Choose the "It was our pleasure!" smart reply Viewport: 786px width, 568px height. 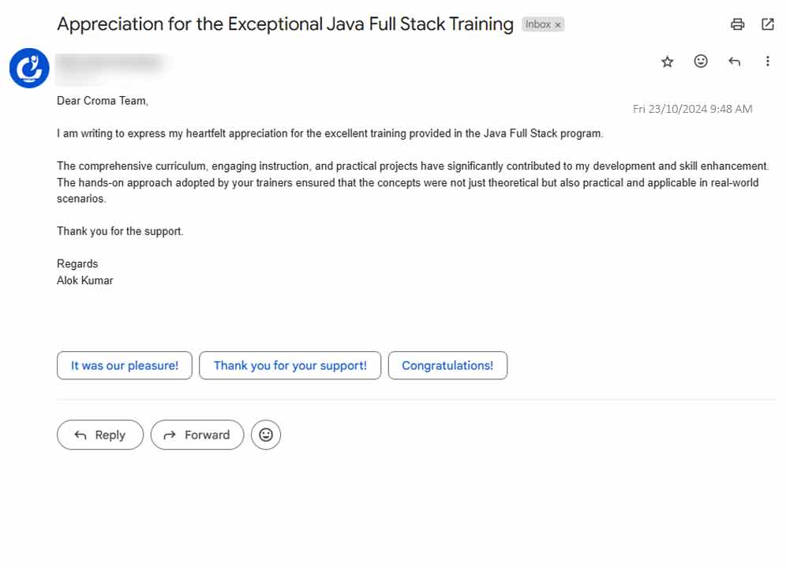point(125,365)
